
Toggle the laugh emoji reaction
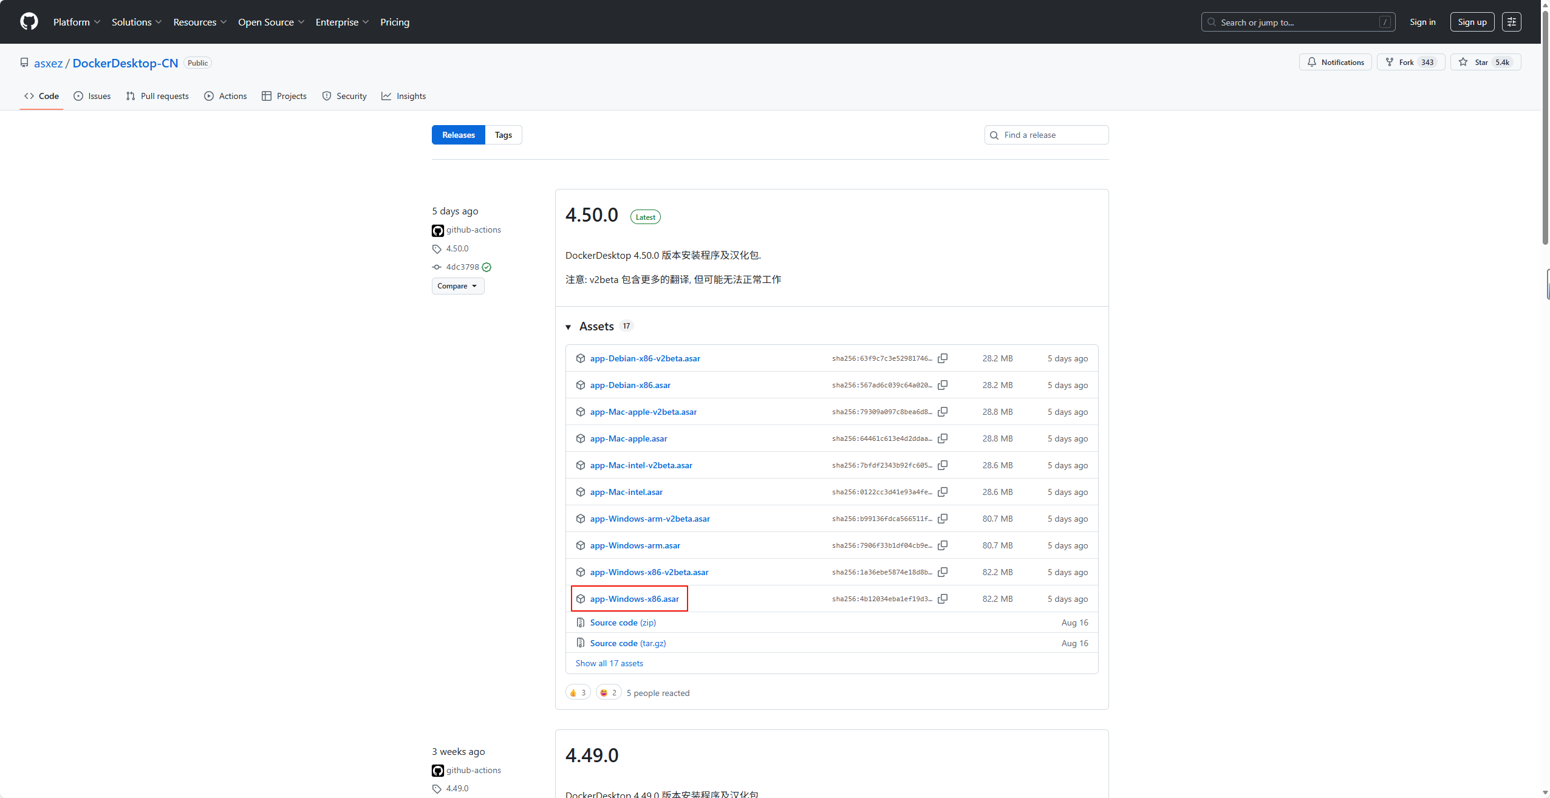608,692
